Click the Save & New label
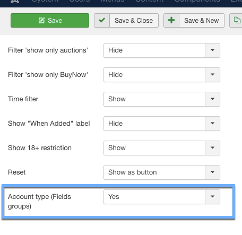 click(x=202, y=21)
